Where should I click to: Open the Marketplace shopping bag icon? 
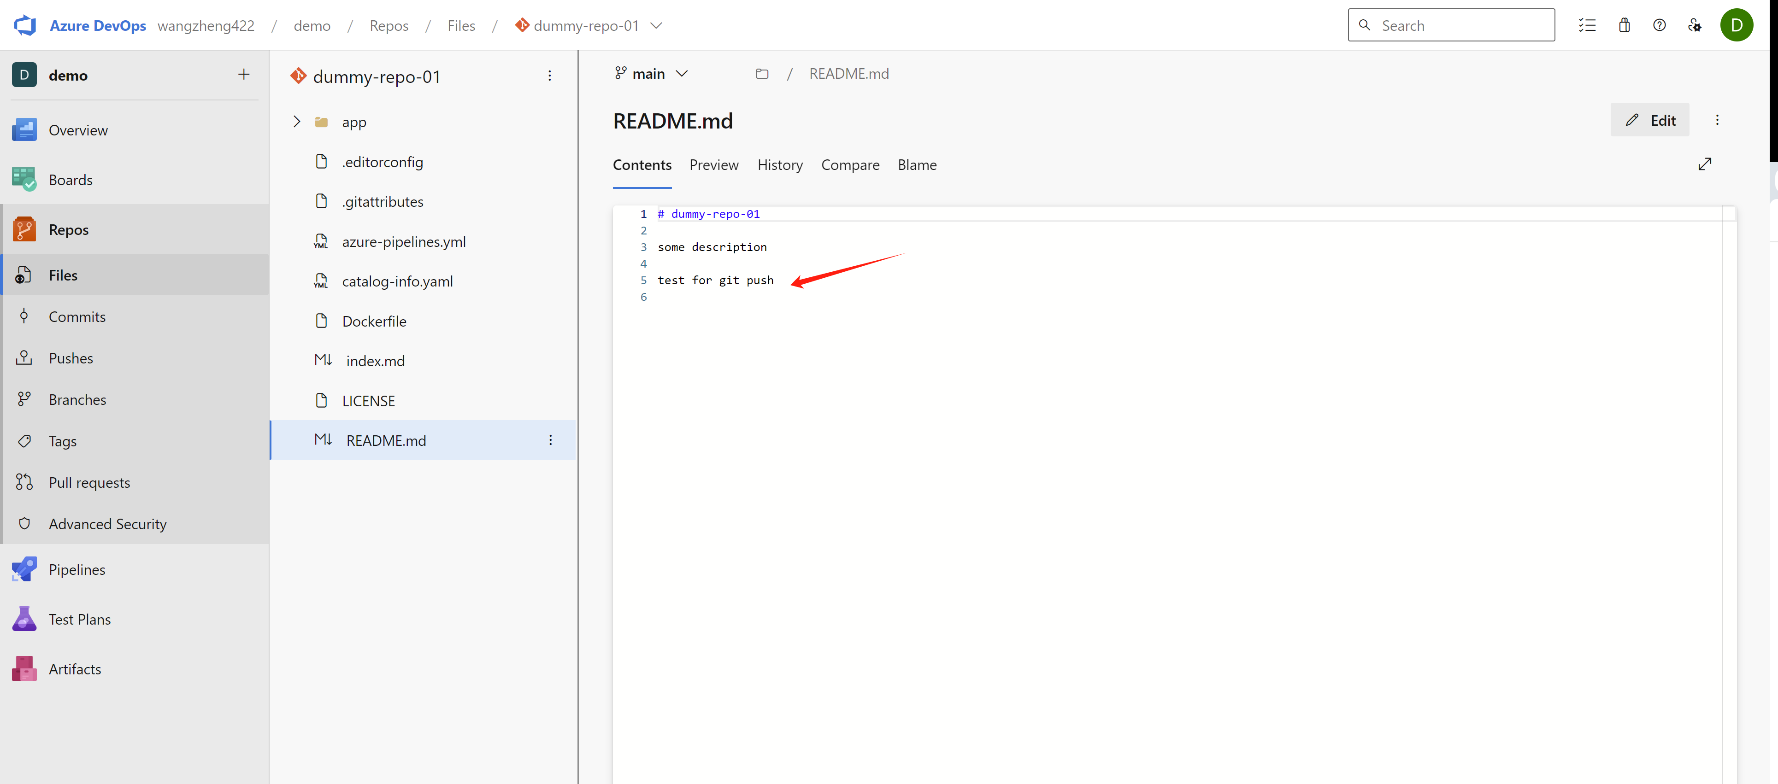tap(1624, 25)
